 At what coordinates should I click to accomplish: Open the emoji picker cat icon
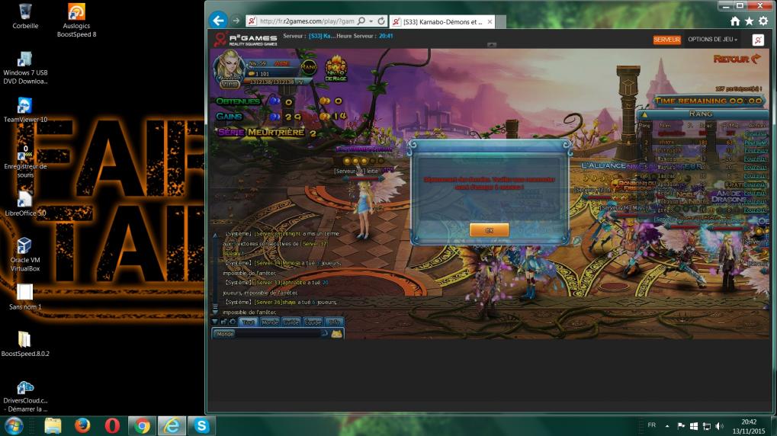click(x=336, y=334)
